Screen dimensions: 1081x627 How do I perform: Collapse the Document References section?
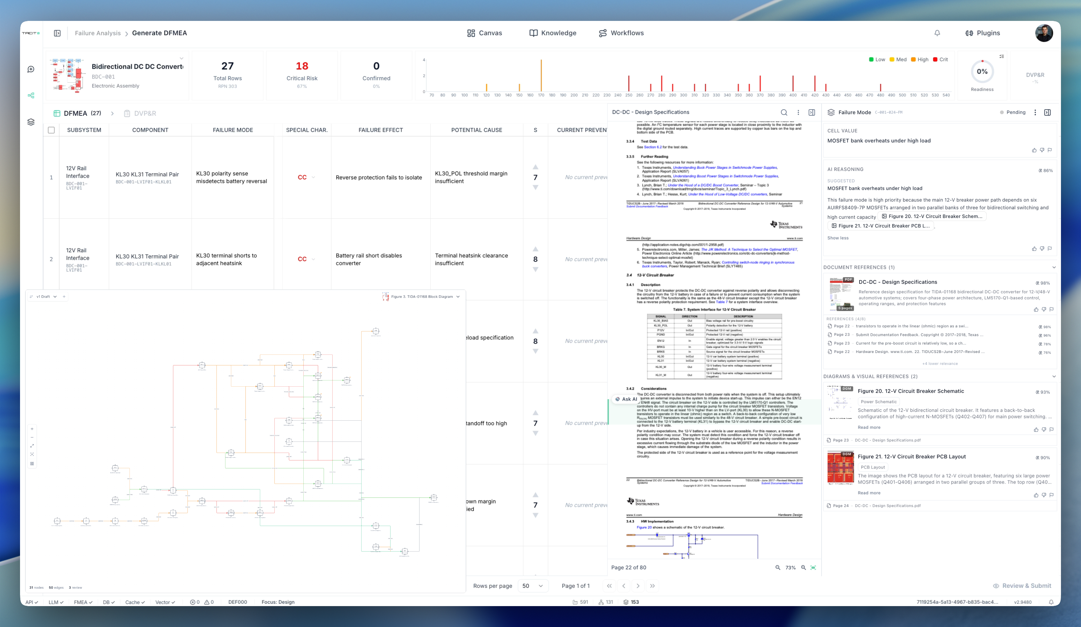pyautogui.click(x=1054, y=267)
